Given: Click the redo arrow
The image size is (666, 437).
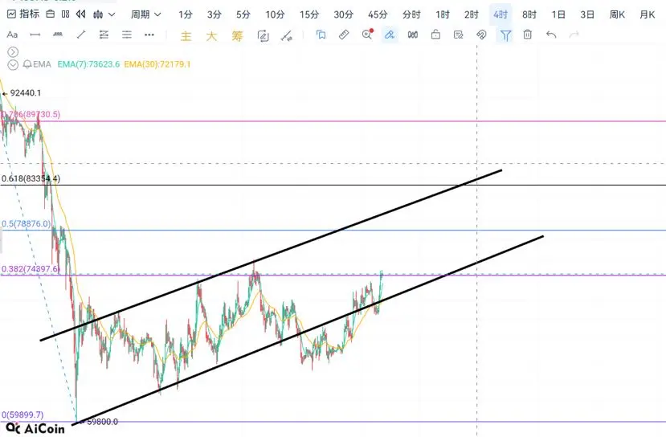Looking at the screenshot, I should click(x=574, y=35).
